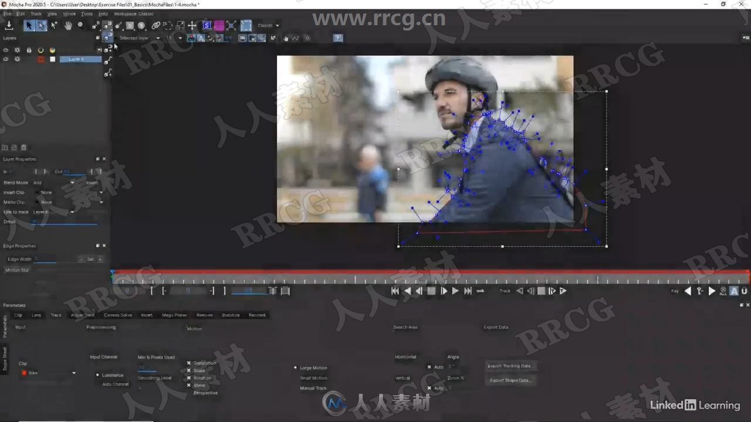Toggle the Scale motion checkbox
Image resolution: width=751 pixels, height=422 pixels.
tap(189, 370)
